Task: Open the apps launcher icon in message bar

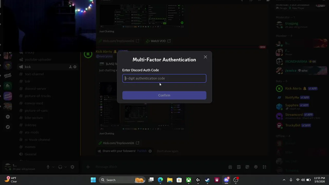Action: (x=264, y=167)
